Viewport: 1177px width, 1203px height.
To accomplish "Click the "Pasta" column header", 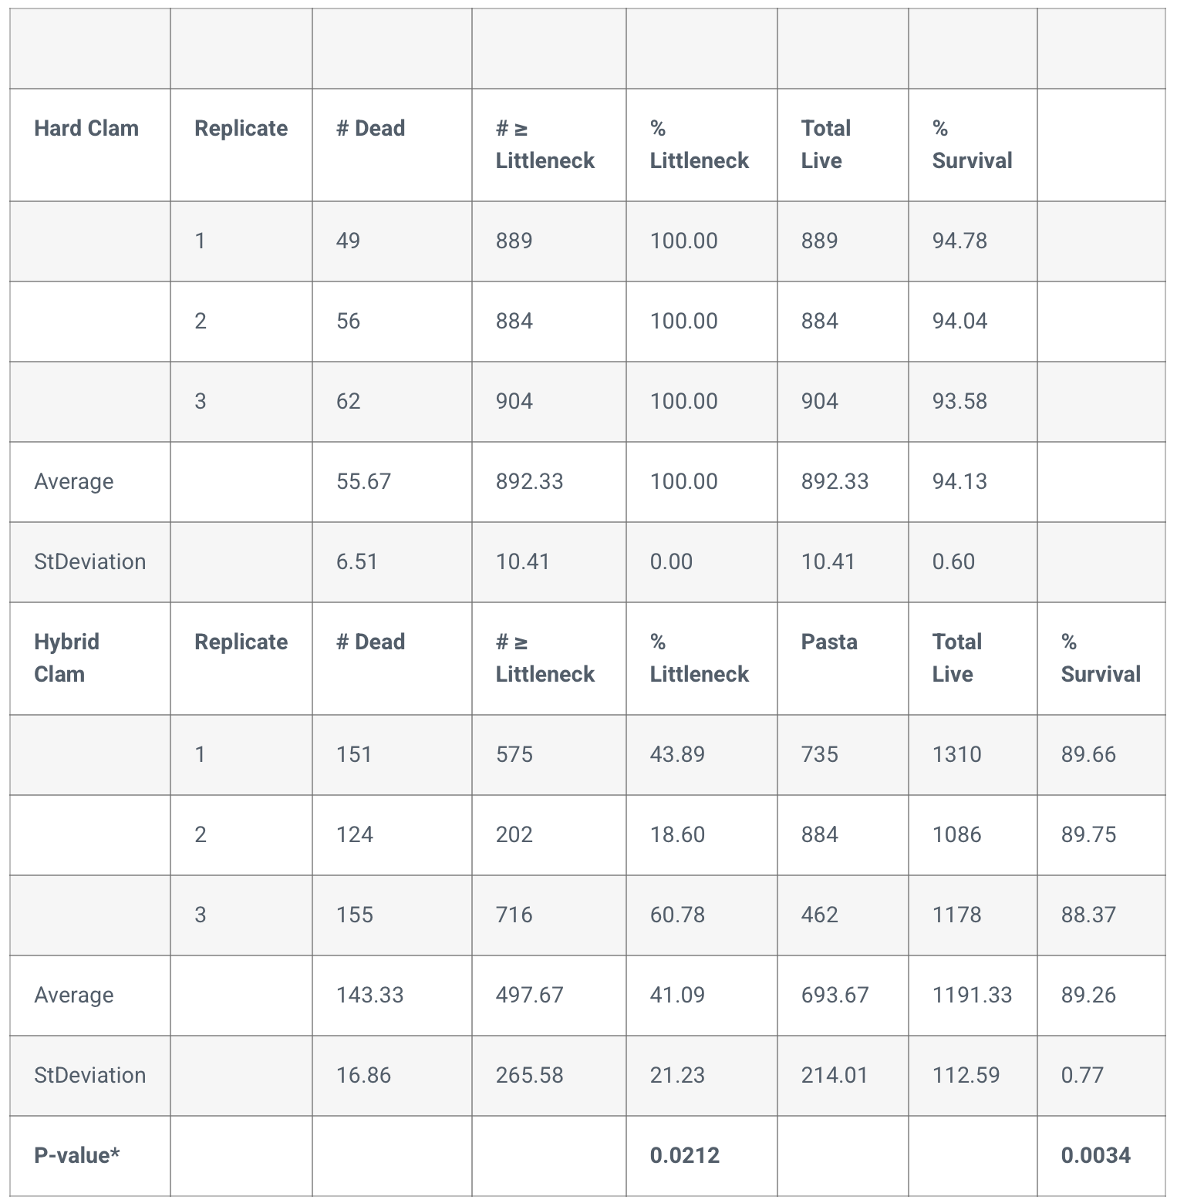I will point(829,642).
